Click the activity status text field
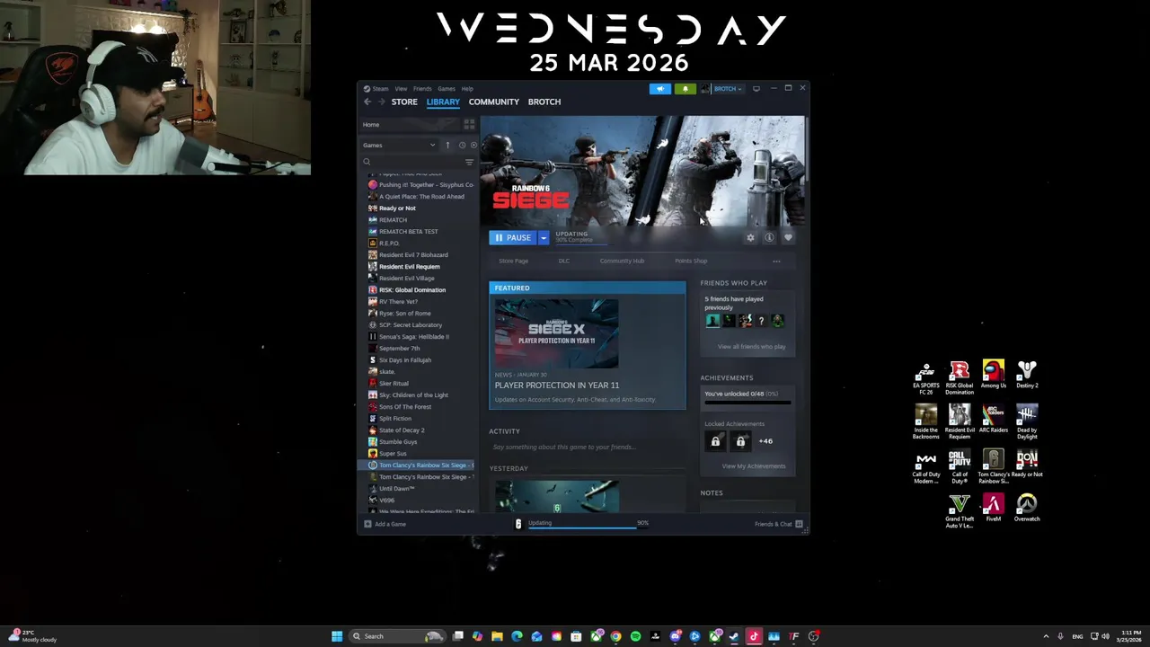The height and width of the screenshot is (647, 1150). [588, 448]
